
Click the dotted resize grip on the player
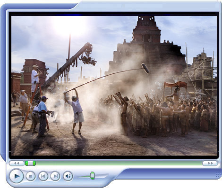point(218,175)
